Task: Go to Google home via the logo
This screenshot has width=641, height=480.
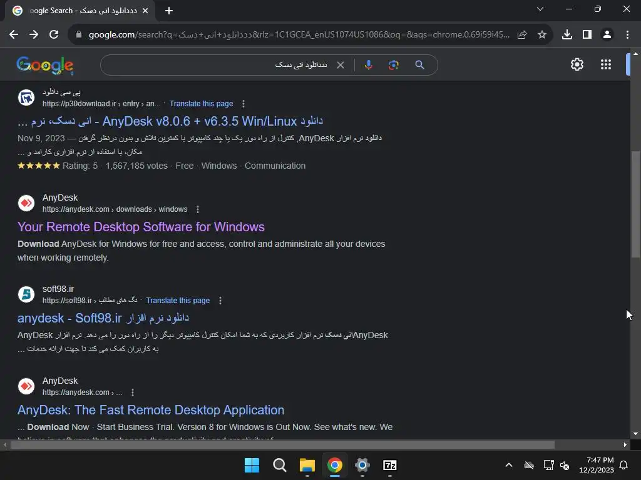Action: [45, 65]
